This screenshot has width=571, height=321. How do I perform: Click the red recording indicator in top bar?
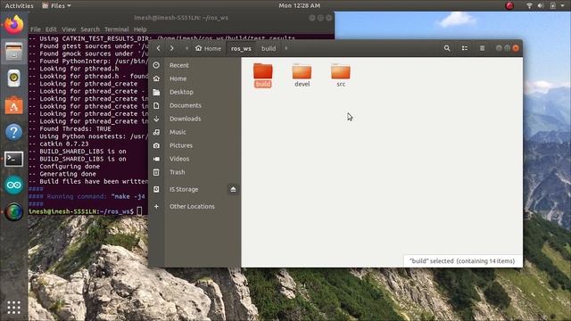click(509, 5)
